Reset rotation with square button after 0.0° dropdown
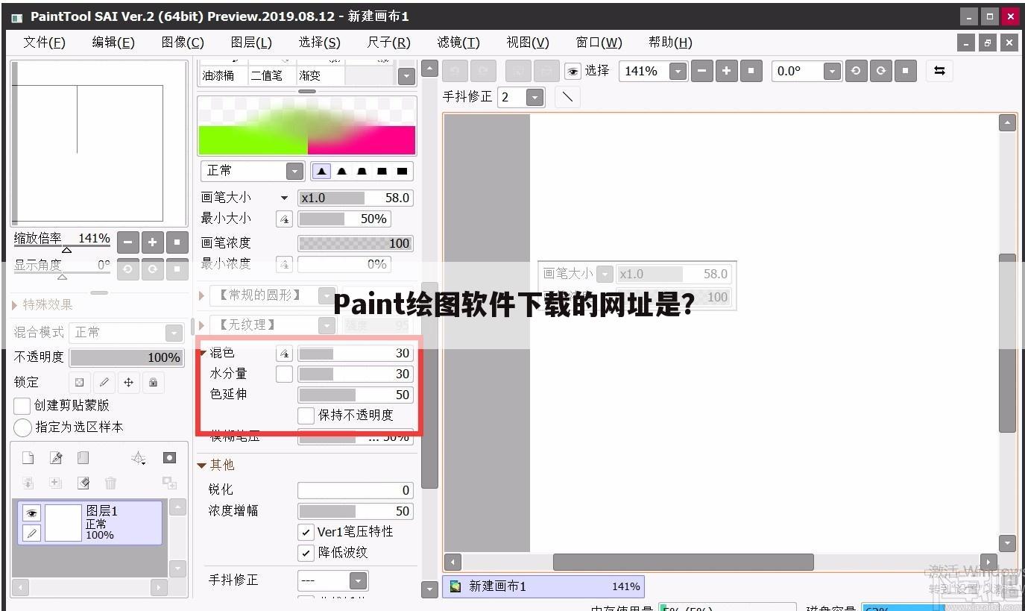 point(905,71)
